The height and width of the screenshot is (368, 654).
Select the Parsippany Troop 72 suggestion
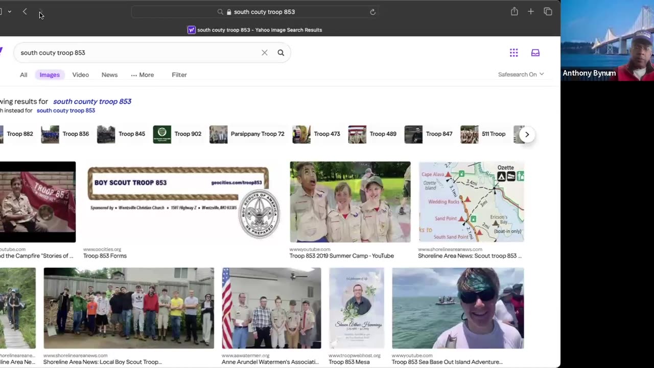pos(247,134)
